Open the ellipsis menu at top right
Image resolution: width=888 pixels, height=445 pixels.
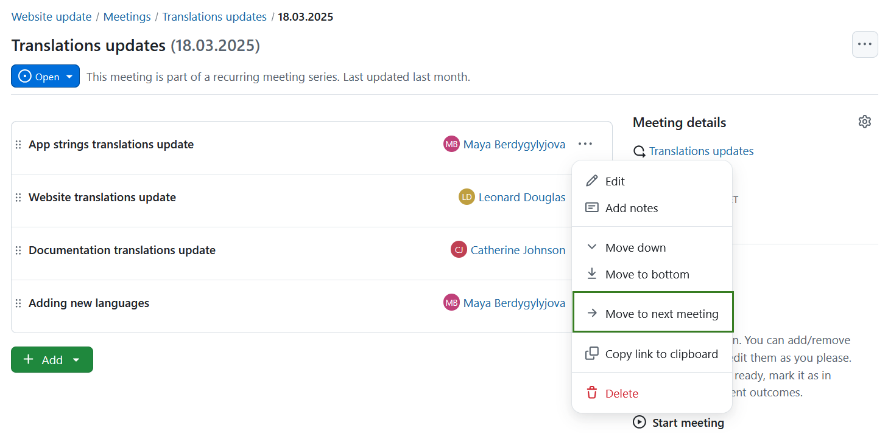865,44
